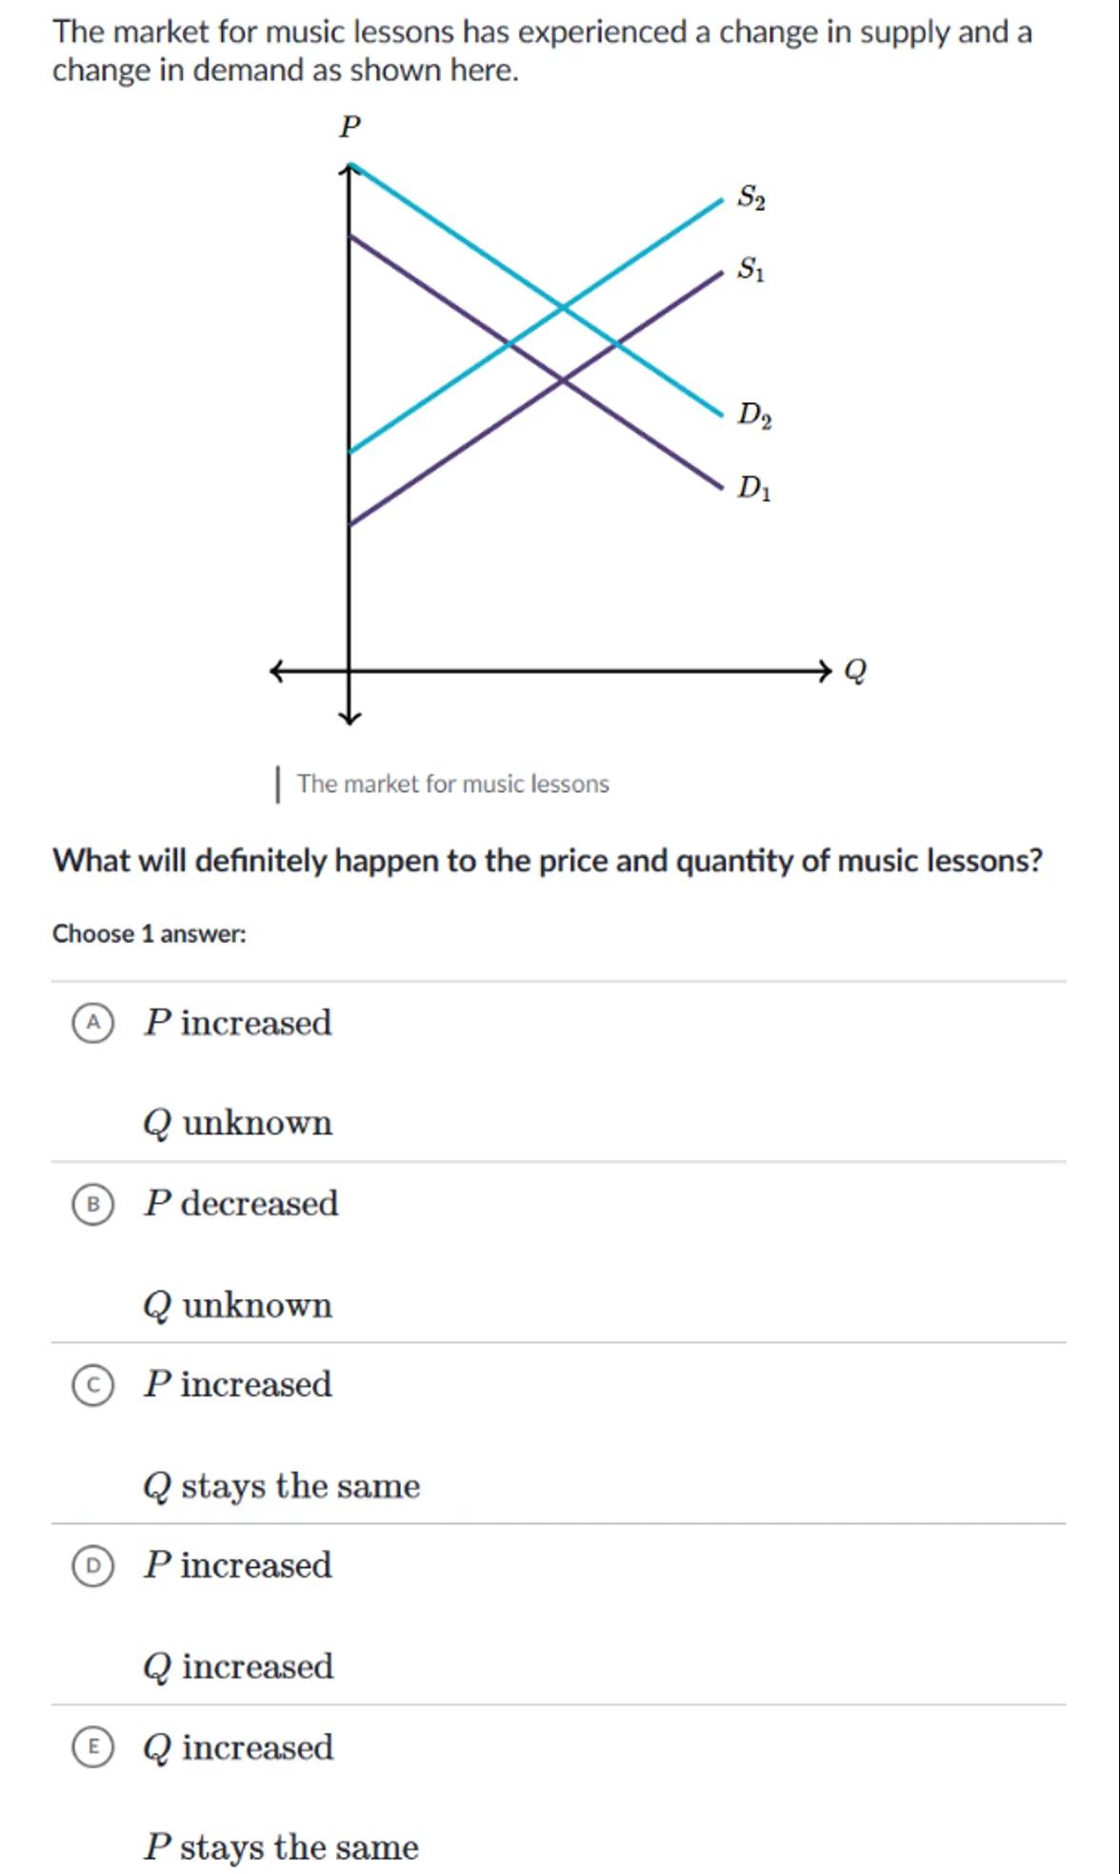Click the 'Q stays the same' answer text

[x=282, y=1486]
